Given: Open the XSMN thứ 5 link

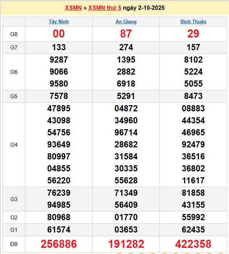Looking at the screenshot, I should 105,8.
